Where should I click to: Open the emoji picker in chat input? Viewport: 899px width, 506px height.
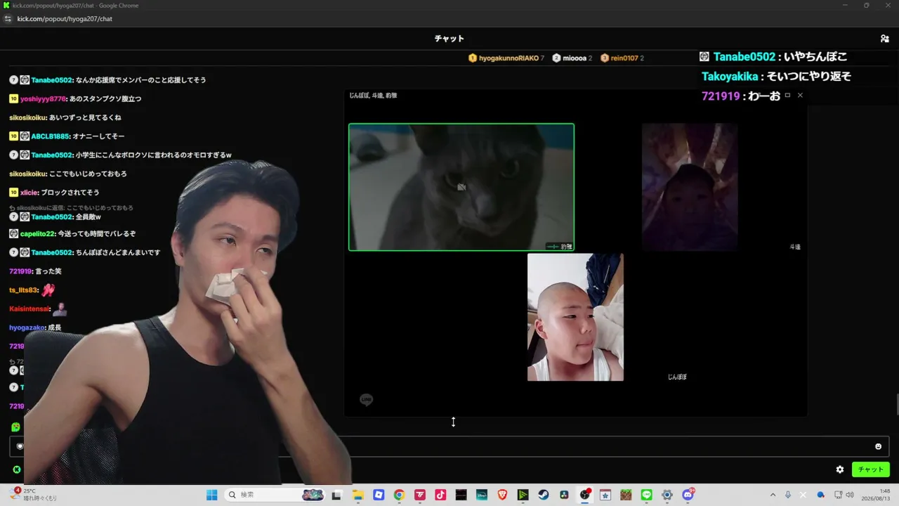coord(878,446)
